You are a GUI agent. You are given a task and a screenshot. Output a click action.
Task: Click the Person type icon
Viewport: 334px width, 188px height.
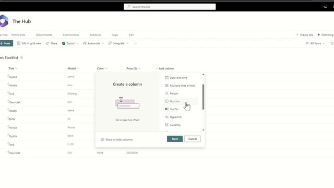pos(167,93)
